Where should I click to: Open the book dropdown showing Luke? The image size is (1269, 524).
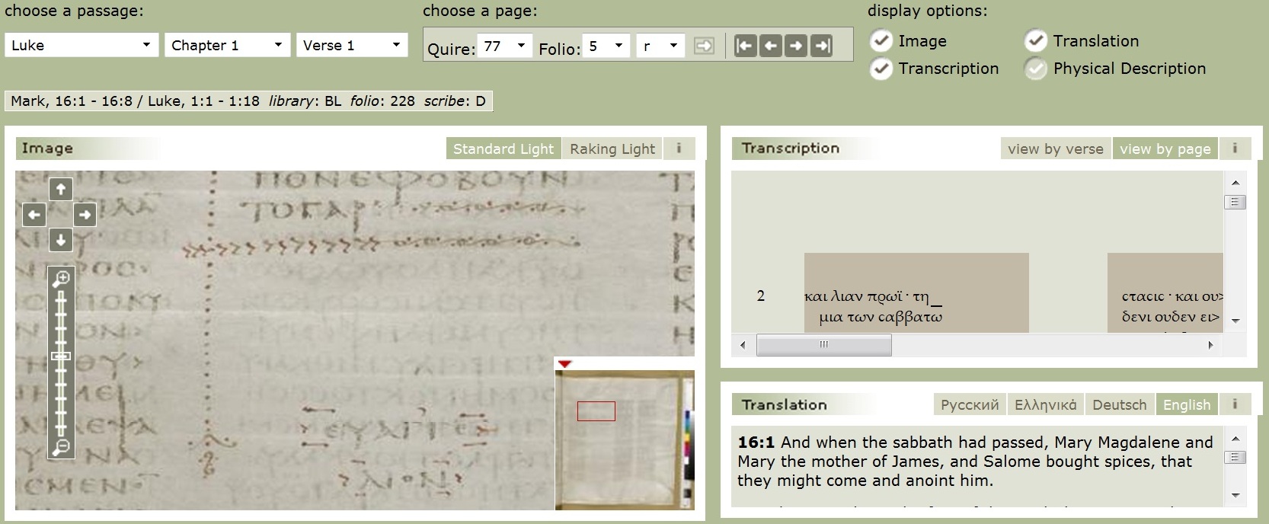[82, 45]
